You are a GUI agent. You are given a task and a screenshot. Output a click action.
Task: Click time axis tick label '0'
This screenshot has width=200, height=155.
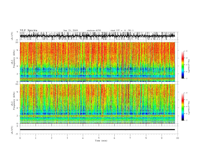pyautogui.click(x=20, y=138)
